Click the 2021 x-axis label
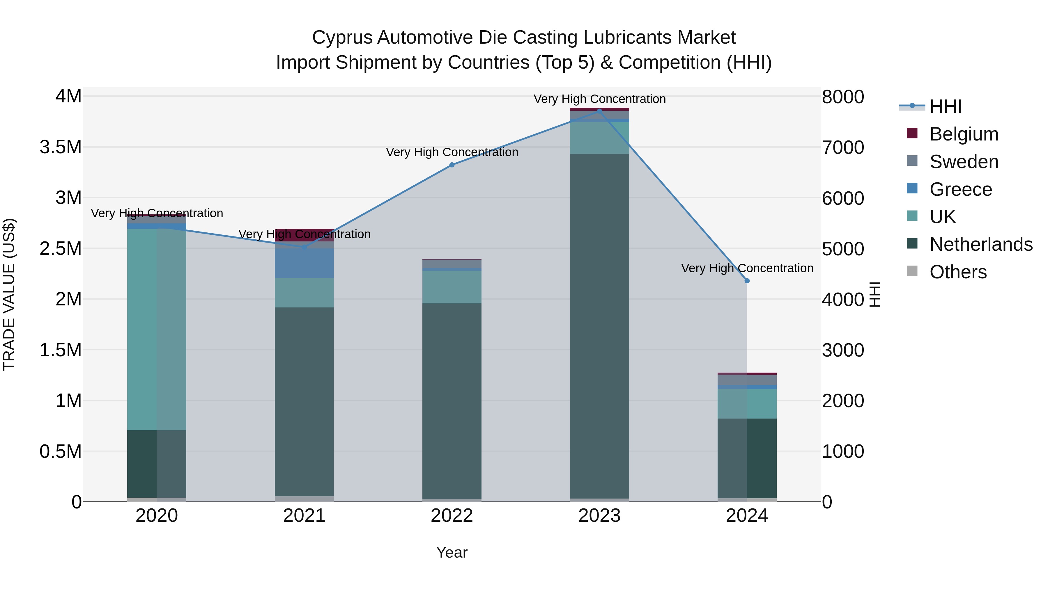 pyautogui.click(x=304, y=516)
